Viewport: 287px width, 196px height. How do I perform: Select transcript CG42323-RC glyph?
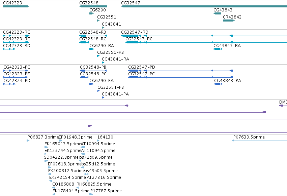point(16,36)
